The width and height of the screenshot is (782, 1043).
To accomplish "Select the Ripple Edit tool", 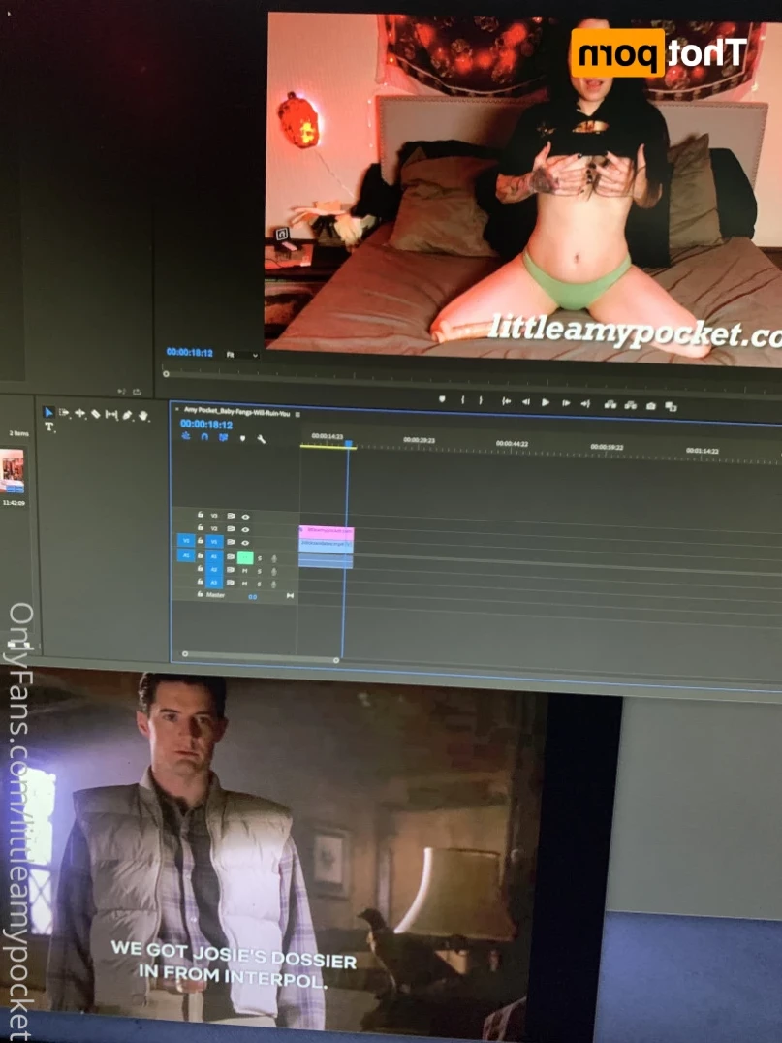I will tap(79, 414).
